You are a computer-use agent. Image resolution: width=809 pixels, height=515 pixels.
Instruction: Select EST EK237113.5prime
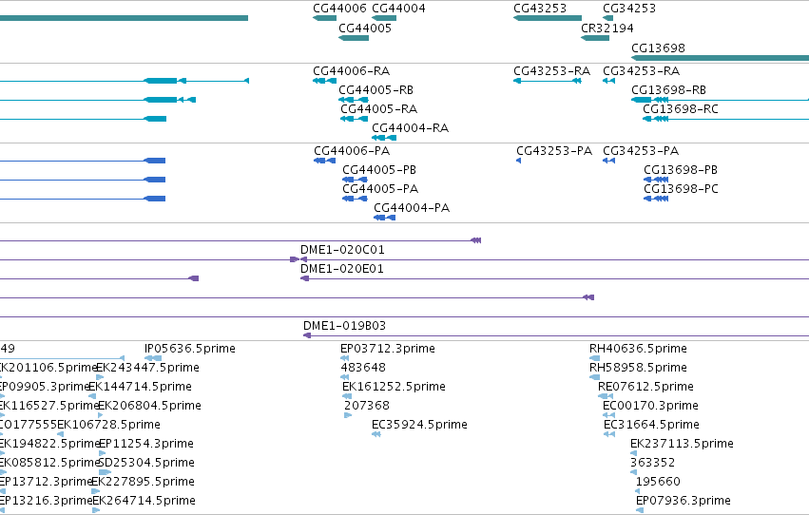tap(682, 444)
